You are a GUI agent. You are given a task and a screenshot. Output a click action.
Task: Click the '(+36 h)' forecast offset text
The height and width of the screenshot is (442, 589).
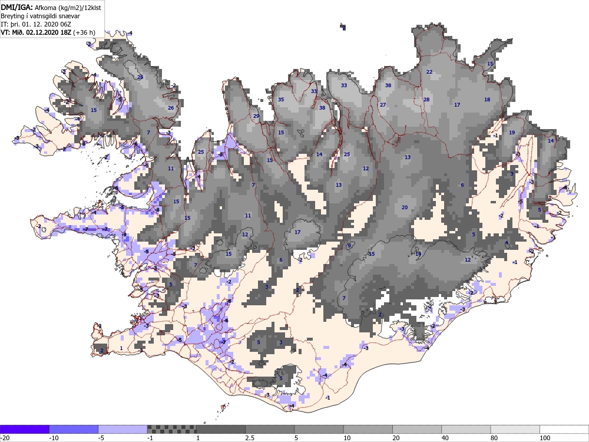pyautogui.click(x=84, y=32)
